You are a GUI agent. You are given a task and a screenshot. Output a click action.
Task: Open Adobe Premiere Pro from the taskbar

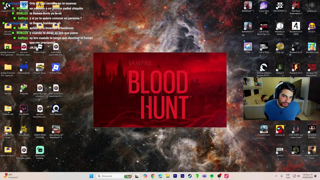175,176
